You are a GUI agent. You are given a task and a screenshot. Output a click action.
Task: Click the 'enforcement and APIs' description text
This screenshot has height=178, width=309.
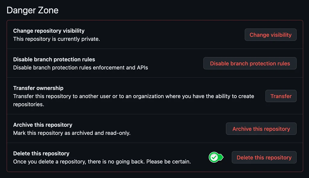[120, 67]
